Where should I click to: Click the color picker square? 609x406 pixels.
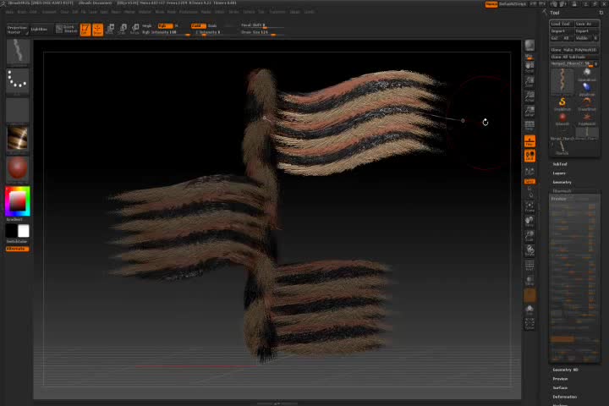click(x=18, y=201)
